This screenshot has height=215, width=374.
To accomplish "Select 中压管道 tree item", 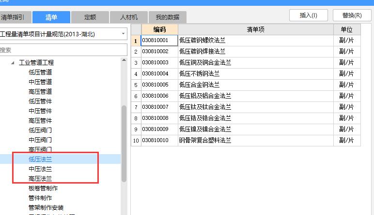I will click(x=40, y=82).
